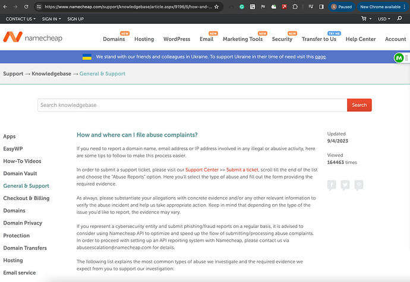Bookmark this page with the star icon
Image resolution: width=410 pixels, height=282 pixels.
tap(216, 7)
